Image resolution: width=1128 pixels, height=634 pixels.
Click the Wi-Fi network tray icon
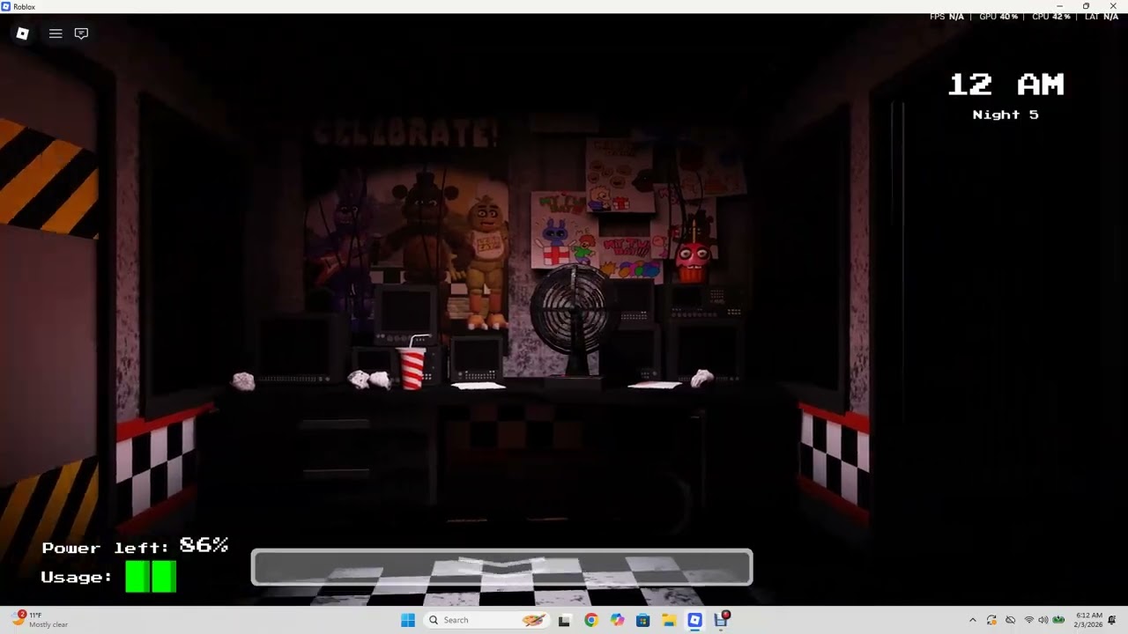click(x=1028, y=620)
